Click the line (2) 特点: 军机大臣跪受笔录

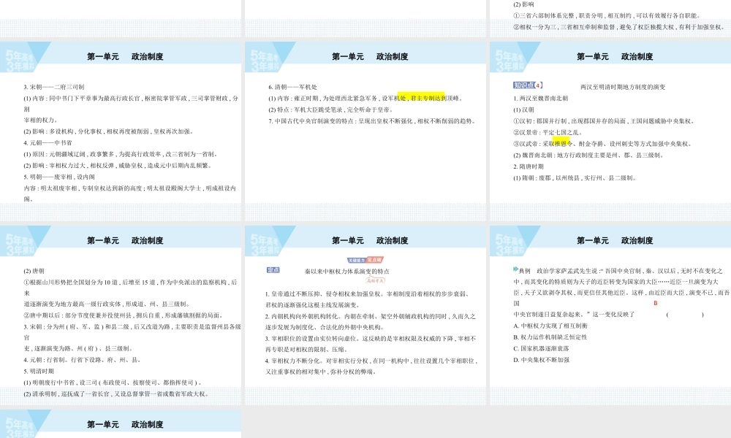coord(331,109)
